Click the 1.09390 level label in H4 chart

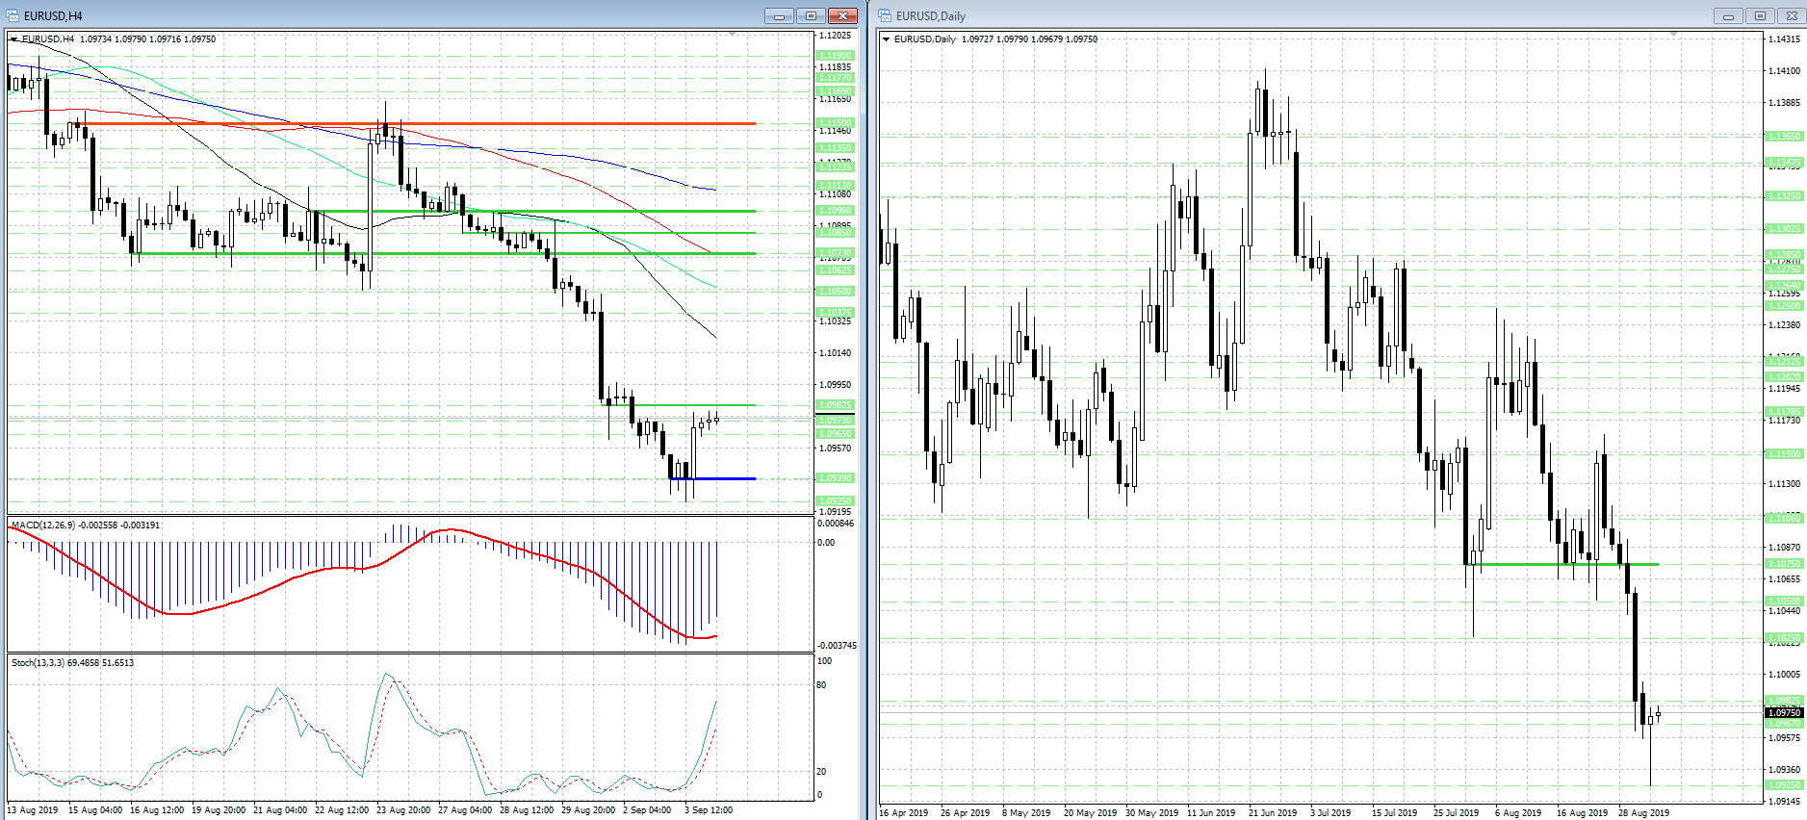[x=835, y=478]
